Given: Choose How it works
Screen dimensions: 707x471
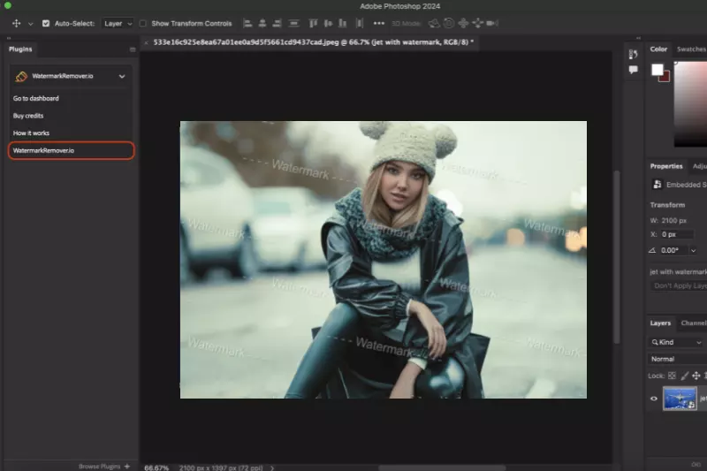Looking at the screenshot, I should 31,133.
